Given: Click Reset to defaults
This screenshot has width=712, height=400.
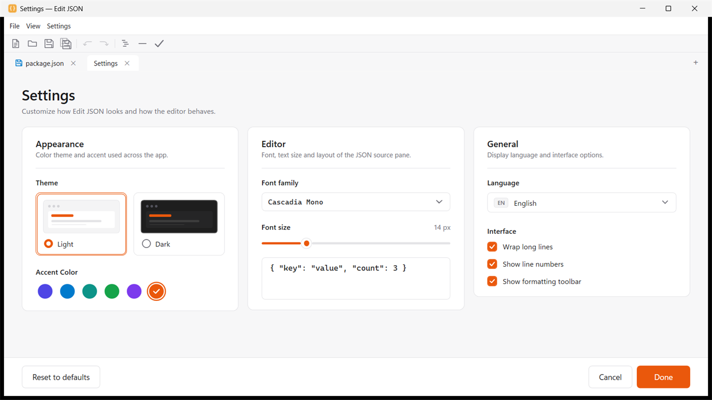Looking at the screenshot, I should tap(61, 377).
